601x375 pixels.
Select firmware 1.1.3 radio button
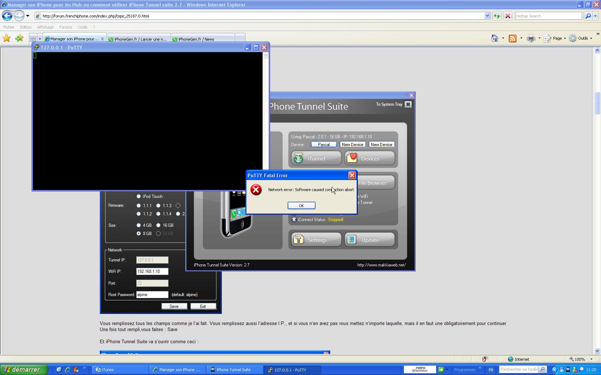(x=158, y=206)
